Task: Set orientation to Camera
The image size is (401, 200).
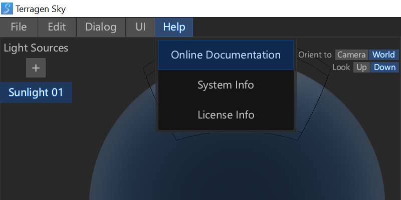Action: point(351,55)
